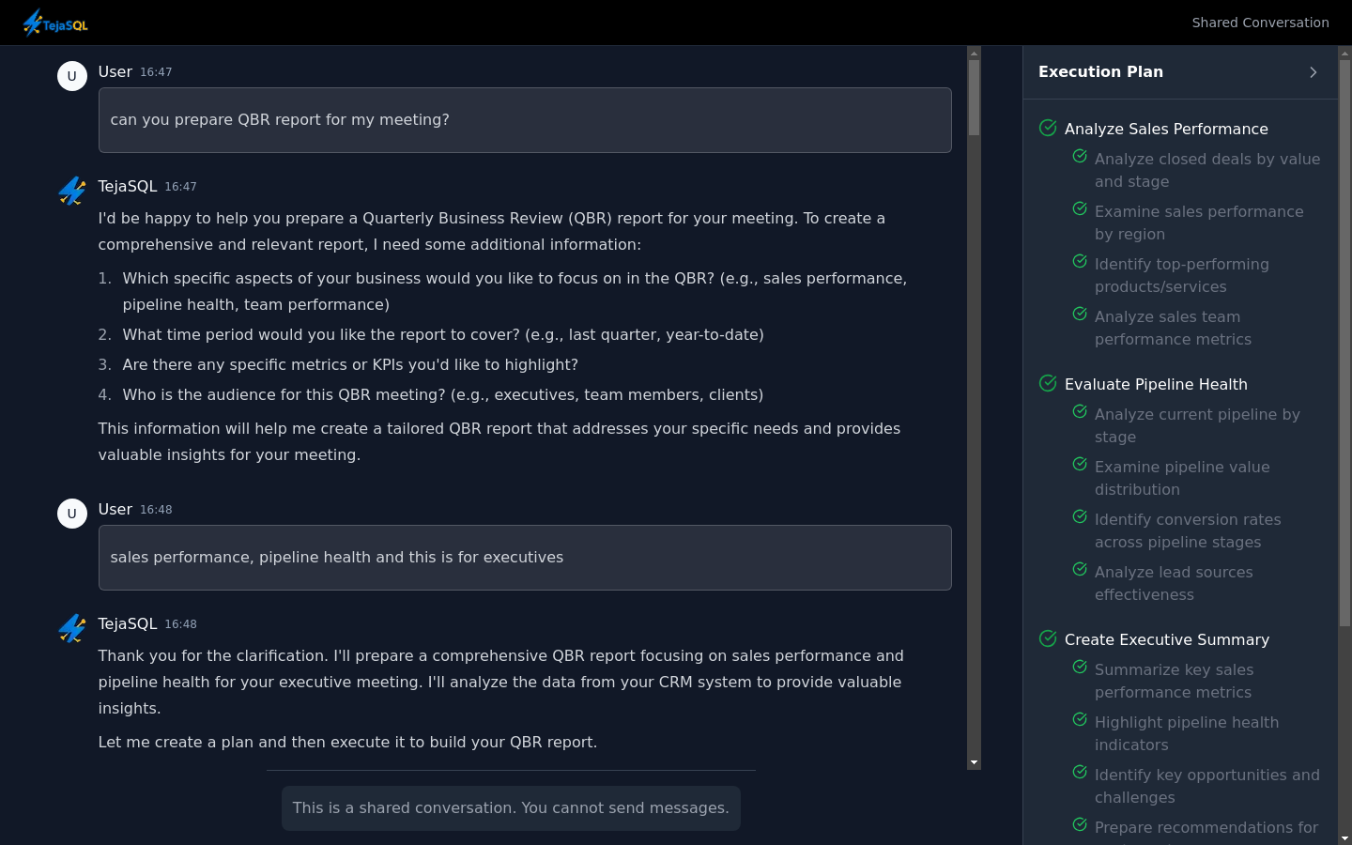Click 'Identify key opportunities and challenges' item

click(1207, 786)
